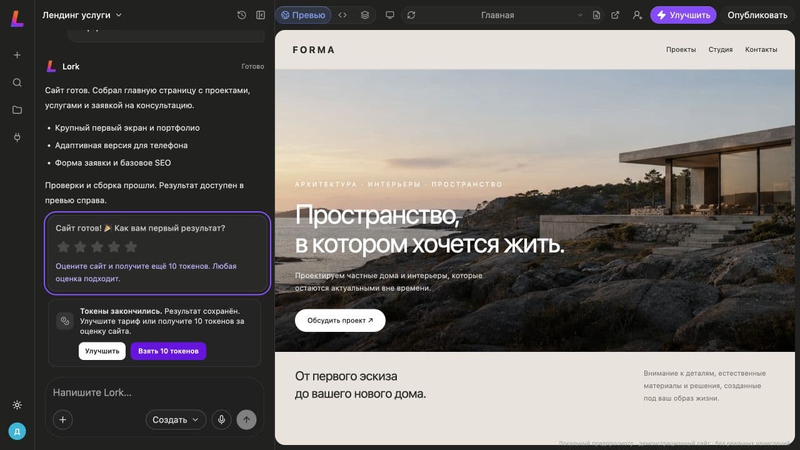Open «Проекты» in the preview navigation
Viewport: 800px width, 450px height.
[681, 49]
